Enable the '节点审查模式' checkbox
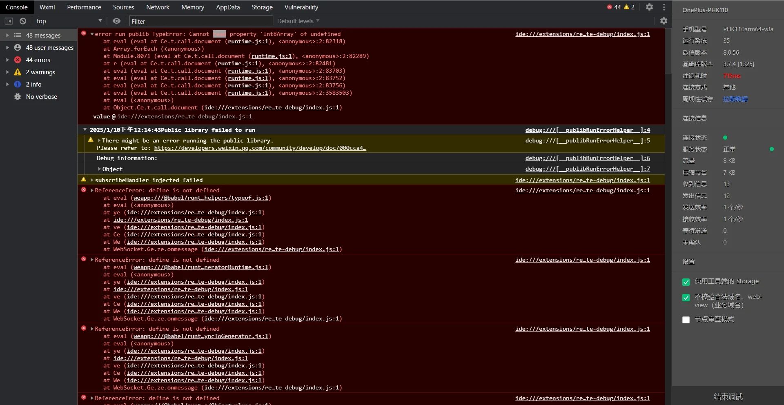The width and height of the screenshot is (784, 405). (686, 320)
